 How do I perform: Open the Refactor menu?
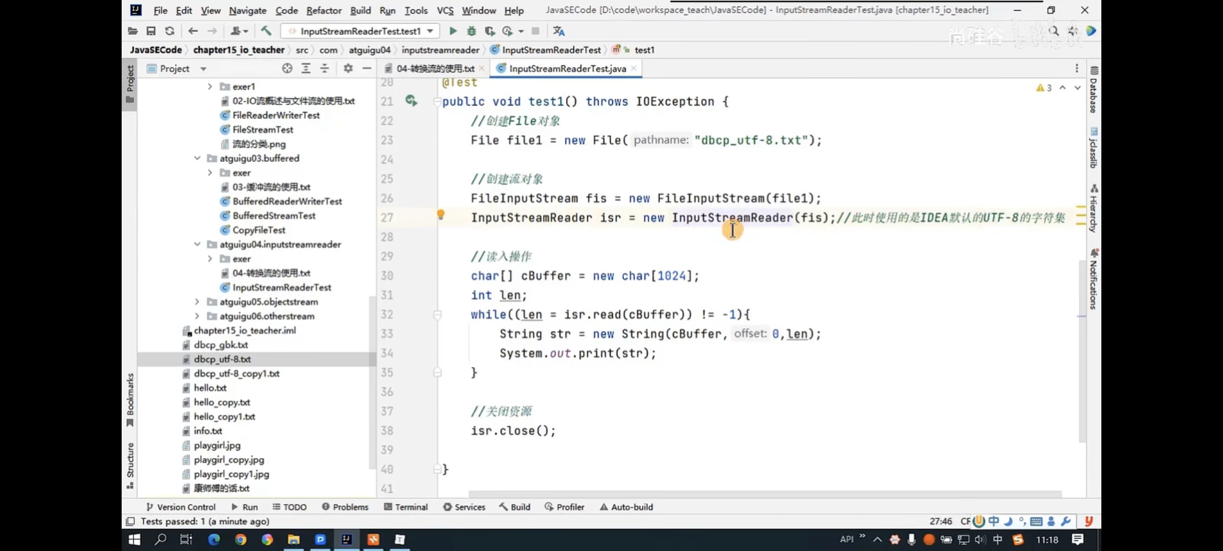point(323,11)
